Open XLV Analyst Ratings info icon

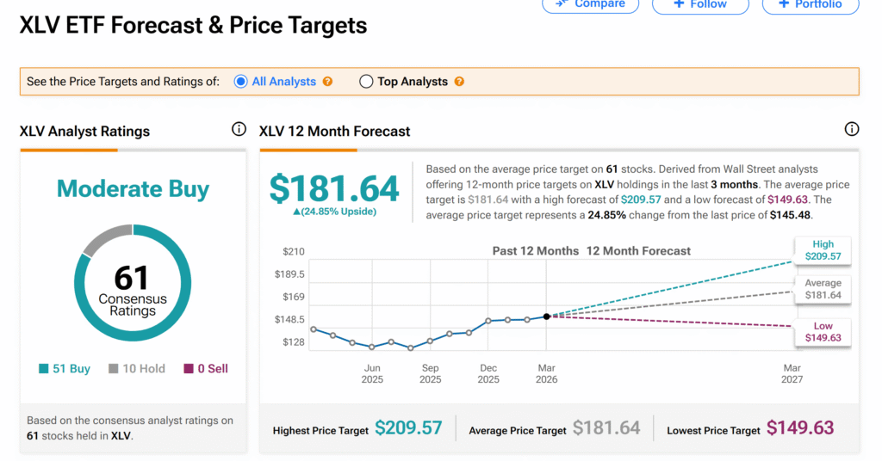click(239, 130)
